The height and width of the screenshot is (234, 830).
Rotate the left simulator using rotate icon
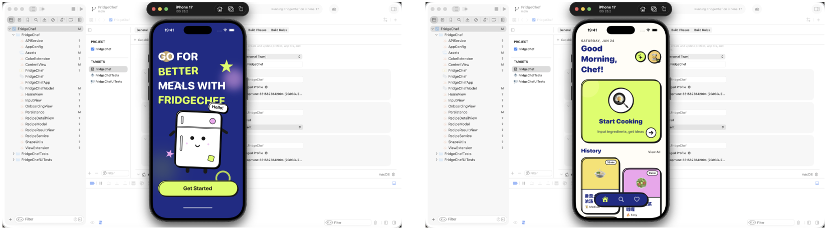click(x=241, y=9)
